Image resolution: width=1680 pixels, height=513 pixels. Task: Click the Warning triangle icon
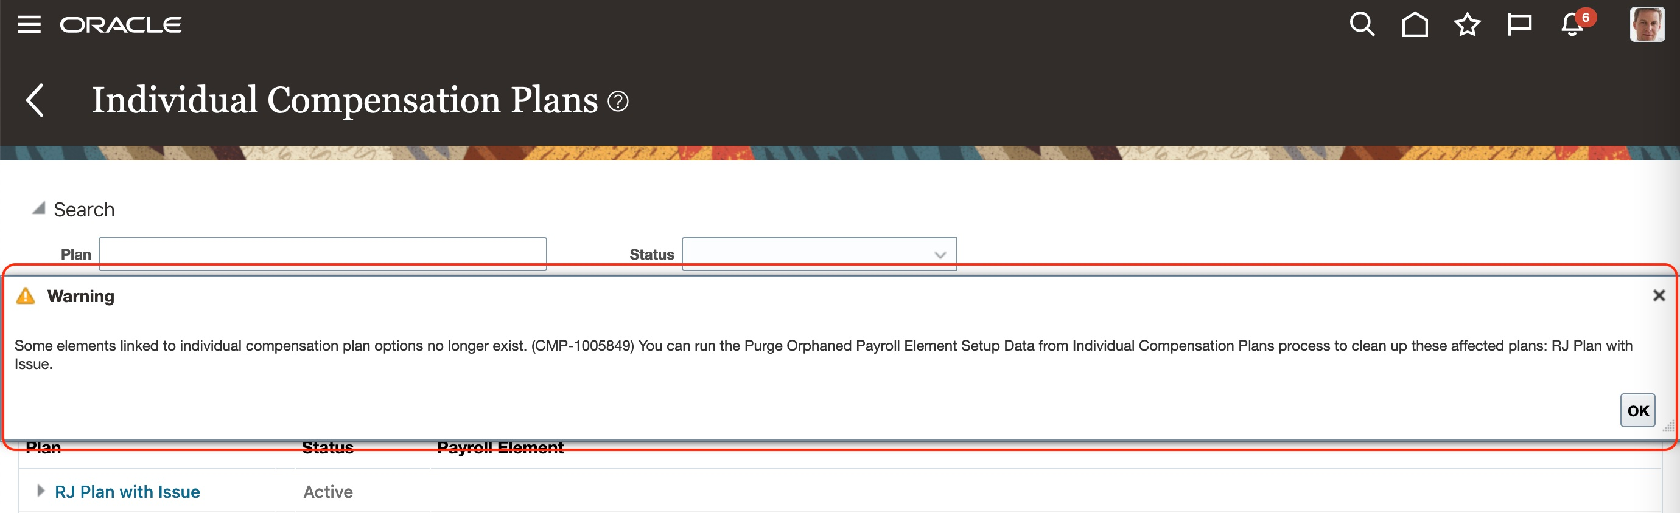click(x=26, y=296)
